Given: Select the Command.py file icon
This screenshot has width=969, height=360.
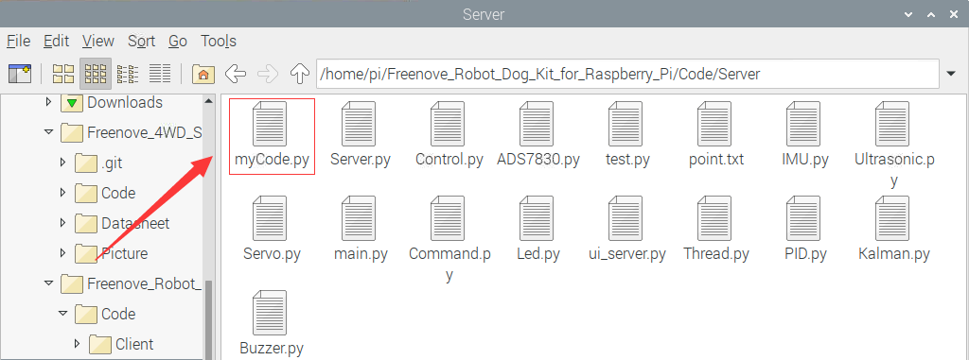Looking at the screenshot, I should coord(449,218).
